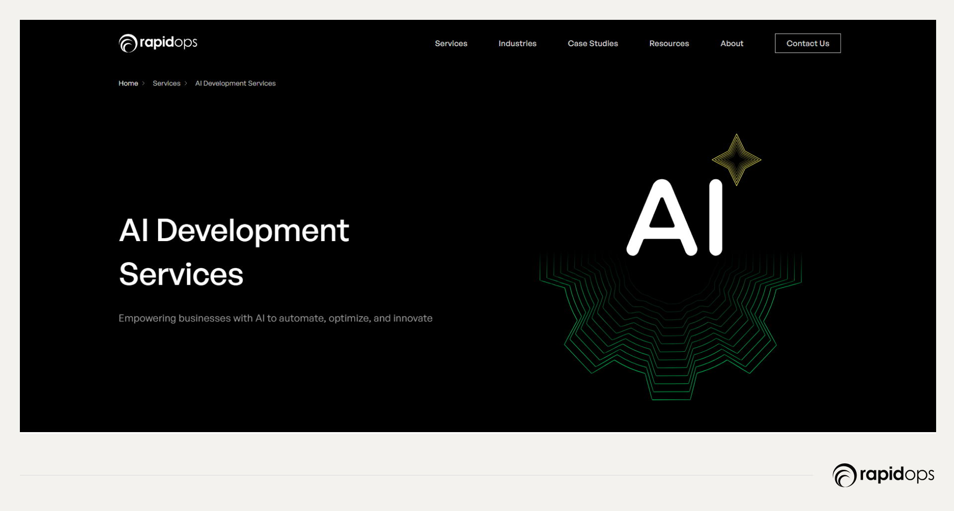
Task: Click the black rapidops wordmark at bottom right
Action: coord(897,475)
